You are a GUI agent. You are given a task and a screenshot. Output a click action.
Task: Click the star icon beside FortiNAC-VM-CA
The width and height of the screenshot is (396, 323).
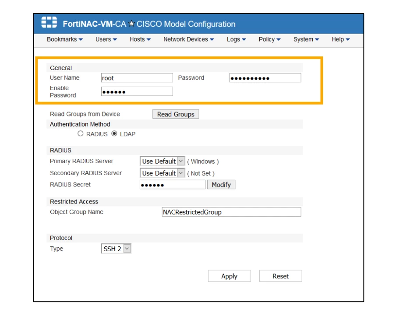[x=131, y=24]
